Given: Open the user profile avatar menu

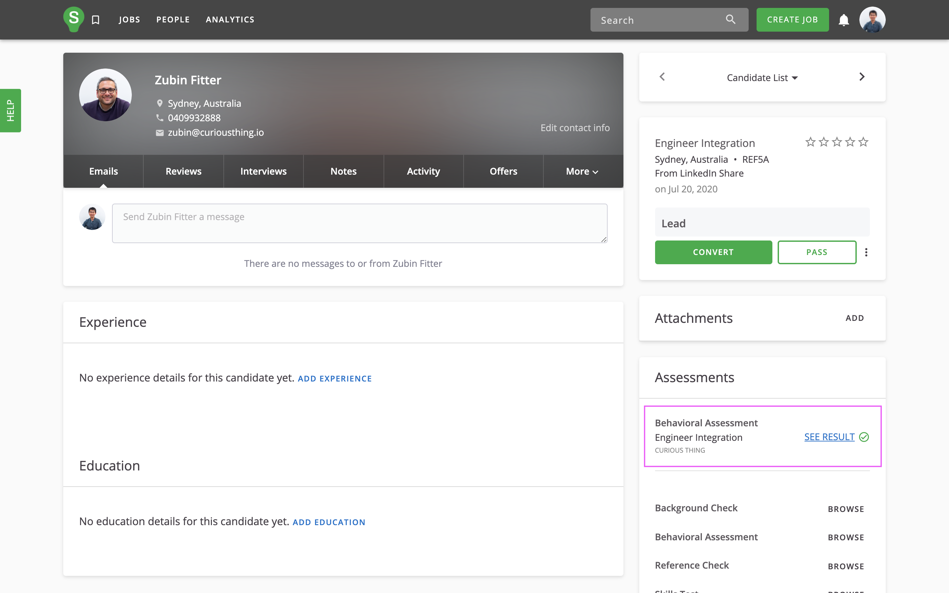Looking at the screenshot, I should (872, 20).
